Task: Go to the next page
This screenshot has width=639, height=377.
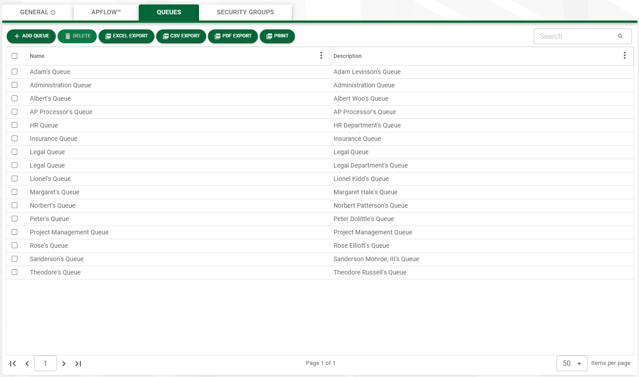Action: click(64, 364)
